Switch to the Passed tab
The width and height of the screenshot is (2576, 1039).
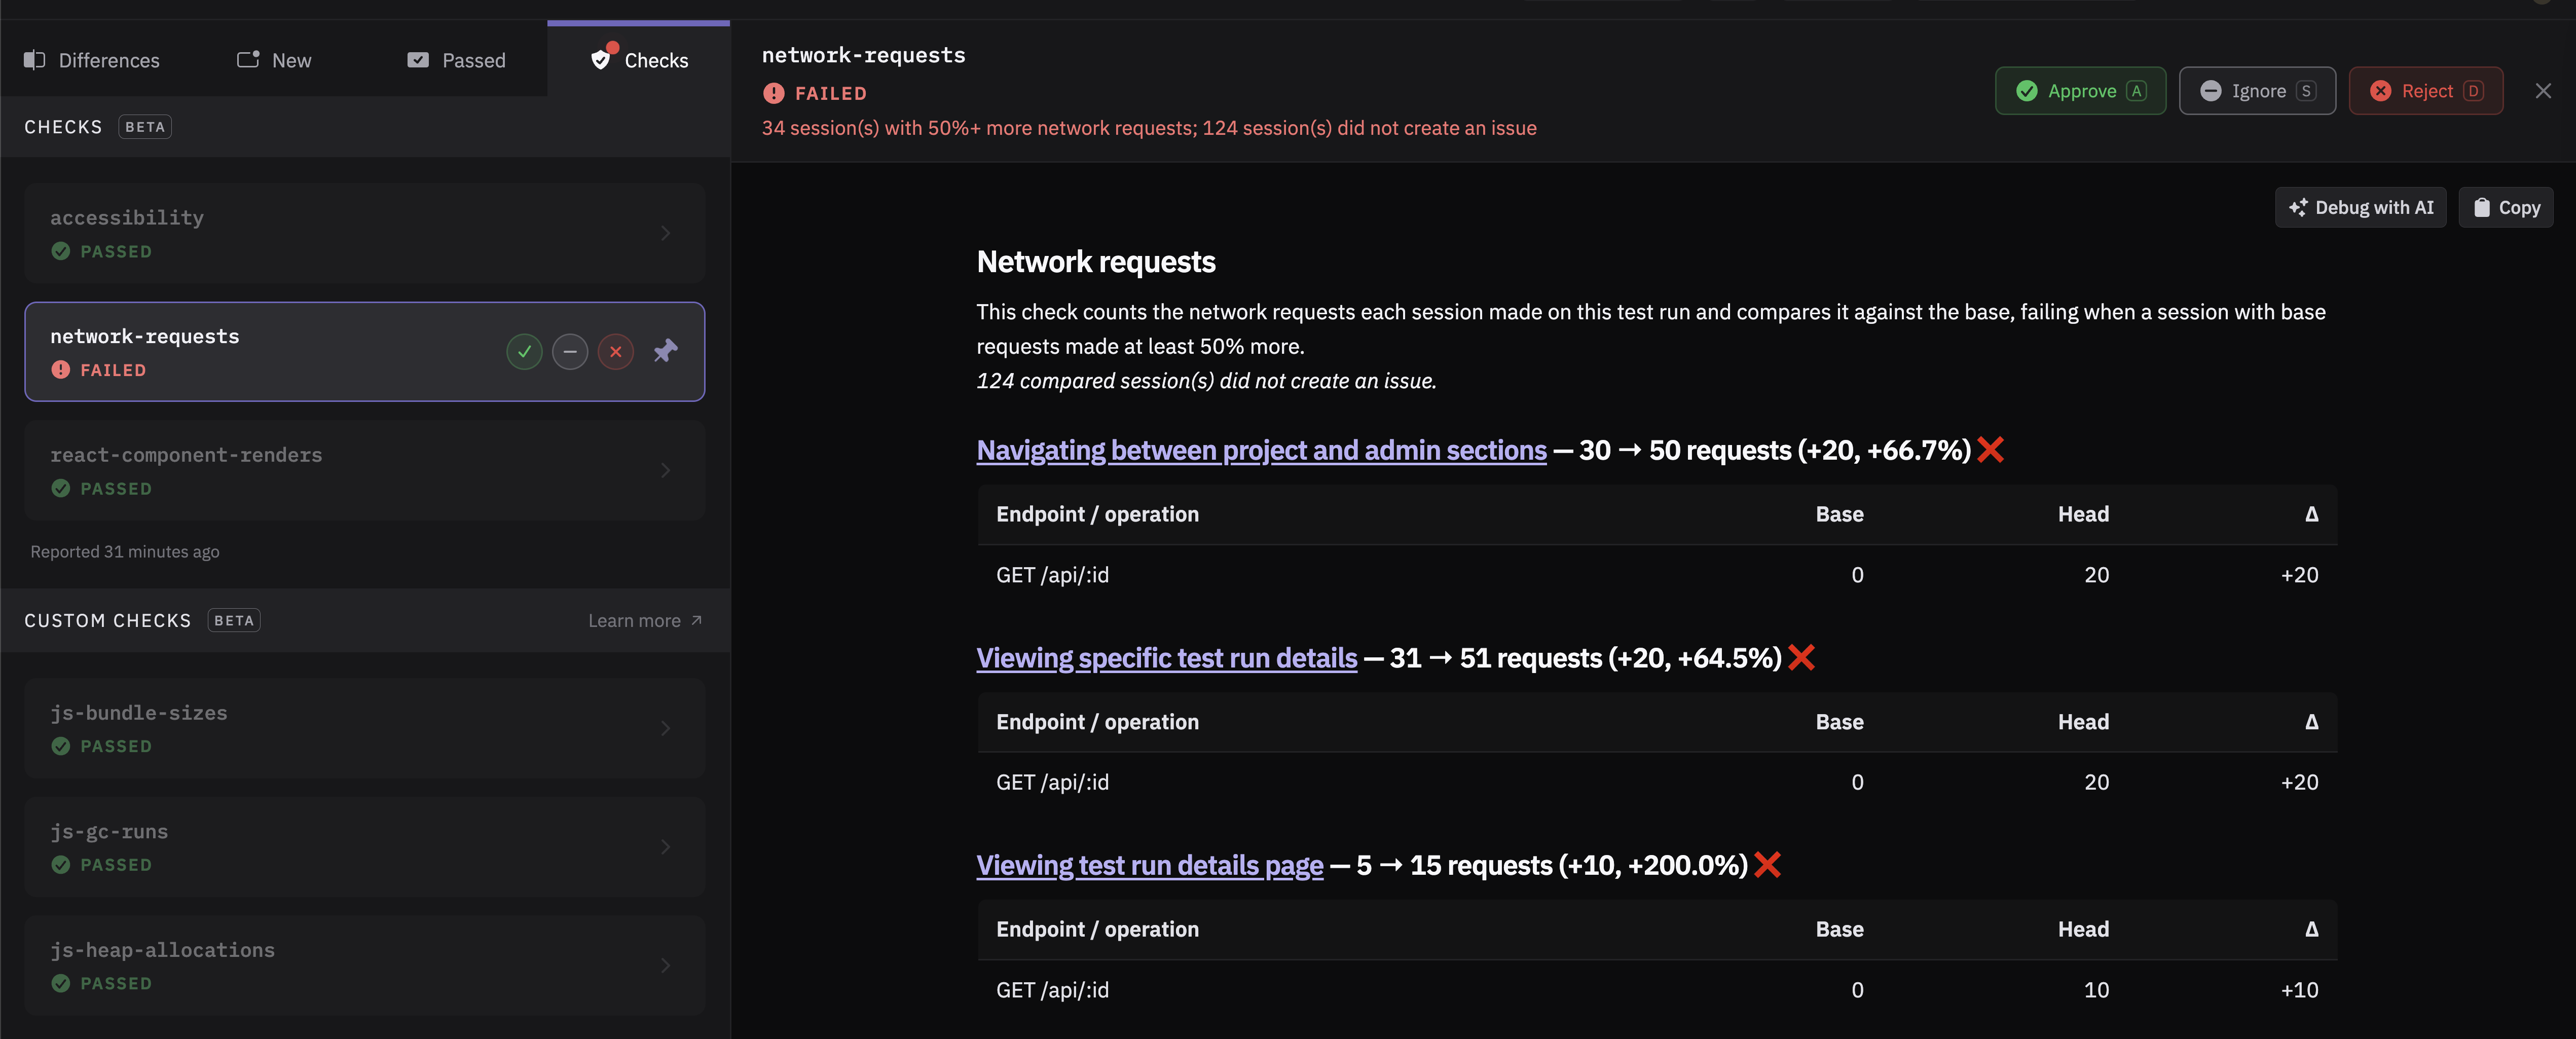pyautogui.click(x=457, y=61)
